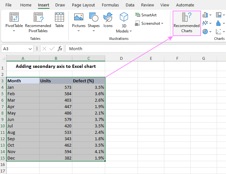Select the cell containing 594

tap(56, 151)
